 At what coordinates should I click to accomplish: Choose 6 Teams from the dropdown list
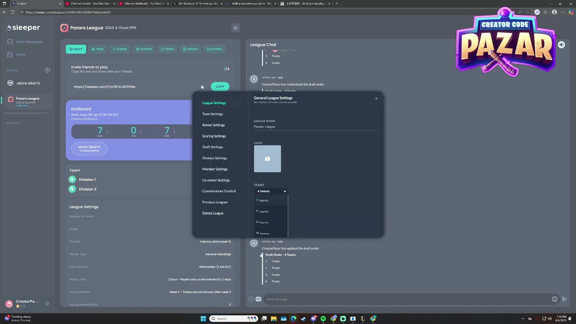pyautogui.click(x=271, y=211)
